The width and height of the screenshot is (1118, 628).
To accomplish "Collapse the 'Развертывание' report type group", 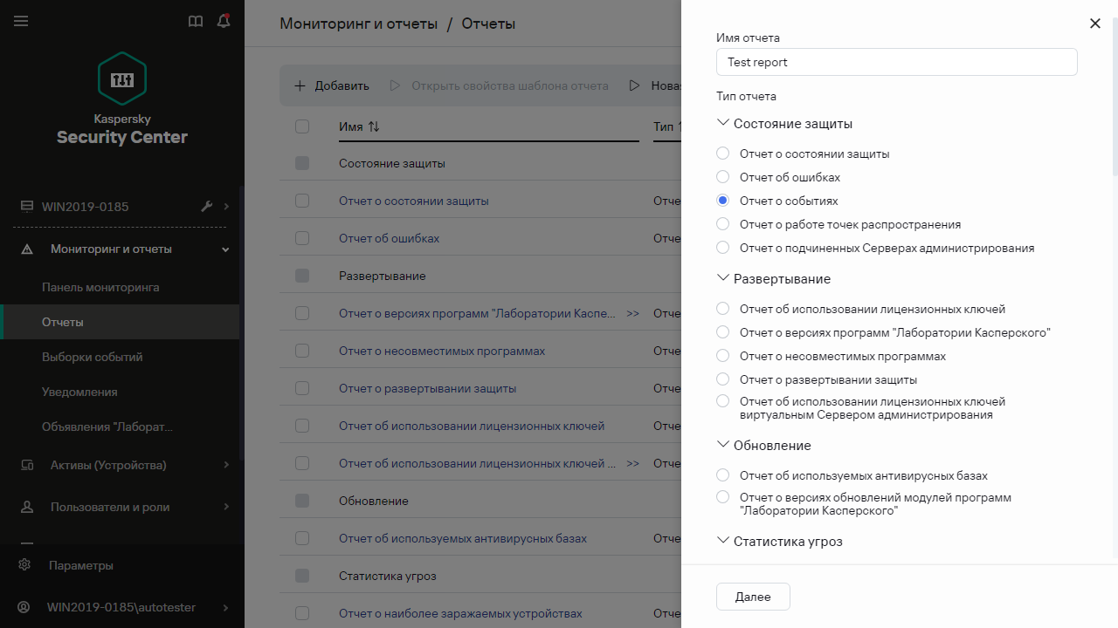I will (x=722, y=279).
